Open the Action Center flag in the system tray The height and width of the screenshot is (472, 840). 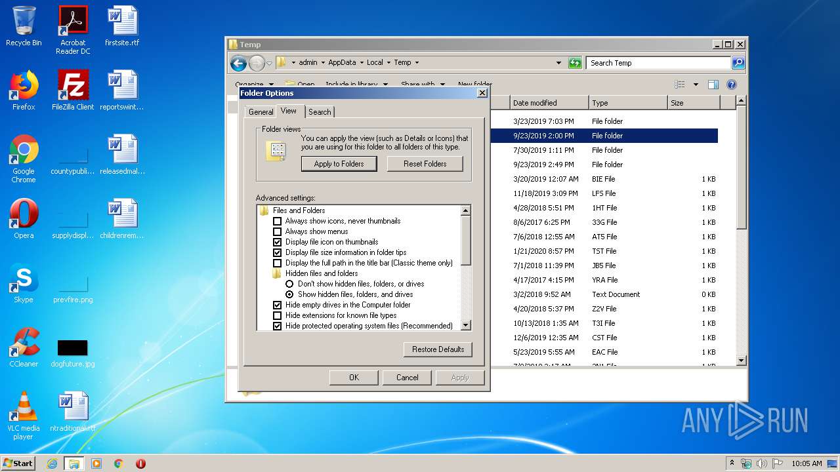click(778, 463)
